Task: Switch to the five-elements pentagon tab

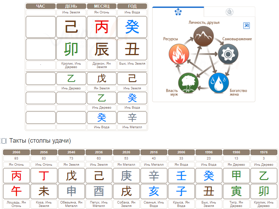Action: tap(178, 12)
